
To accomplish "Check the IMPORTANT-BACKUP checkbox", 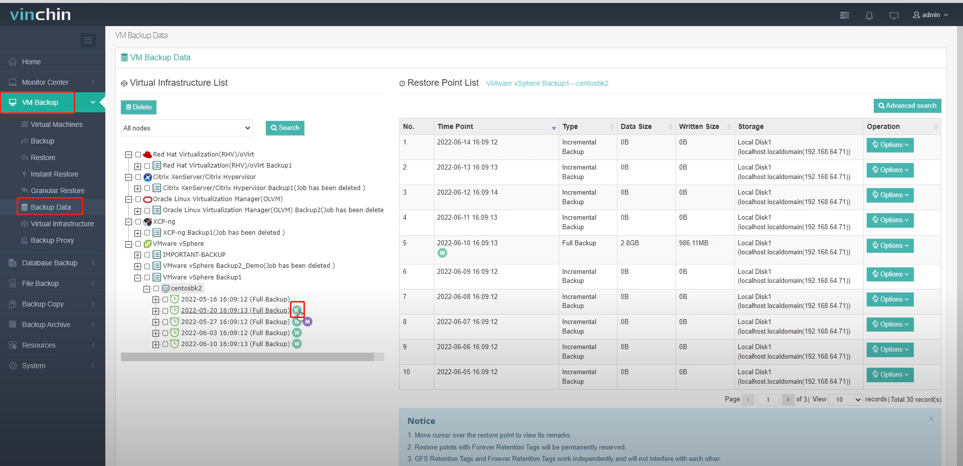I will tap(147, 255).
